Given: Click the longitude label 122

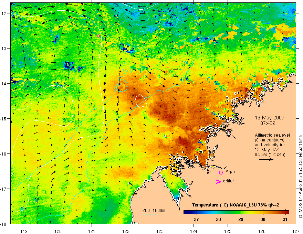Looking at the screenshot, I should pos(126,231).
